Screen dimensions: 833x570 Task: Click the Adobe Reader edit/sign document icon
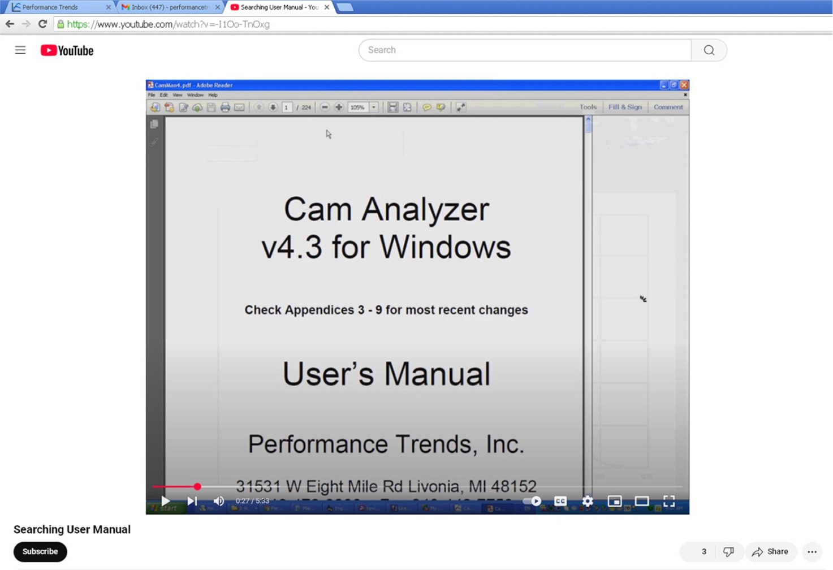click(x=183, y=107)
